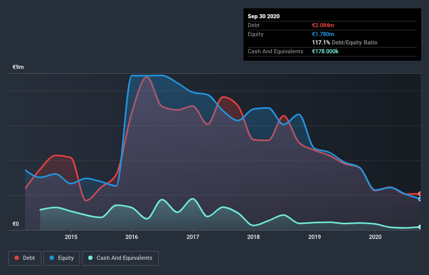Click the Equity label in tooltip
This screenshot has width=429, height=275.
pos(256,34)
